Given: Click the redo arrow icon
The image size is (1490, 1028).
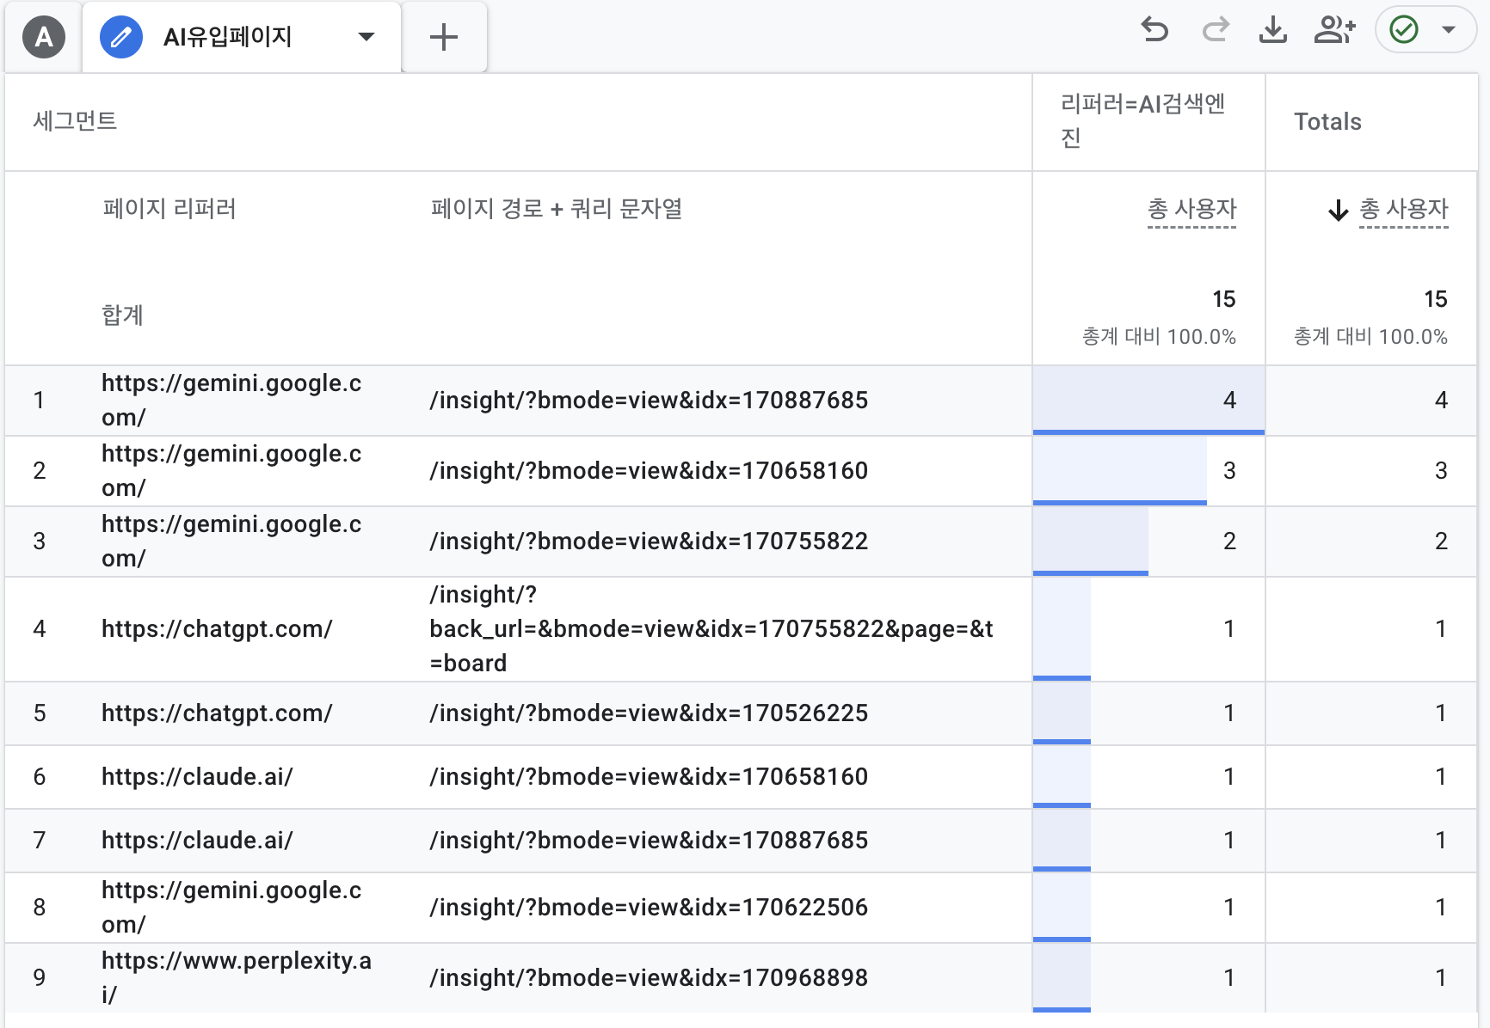Looking at the screenshot, I should pos(1215,31).
